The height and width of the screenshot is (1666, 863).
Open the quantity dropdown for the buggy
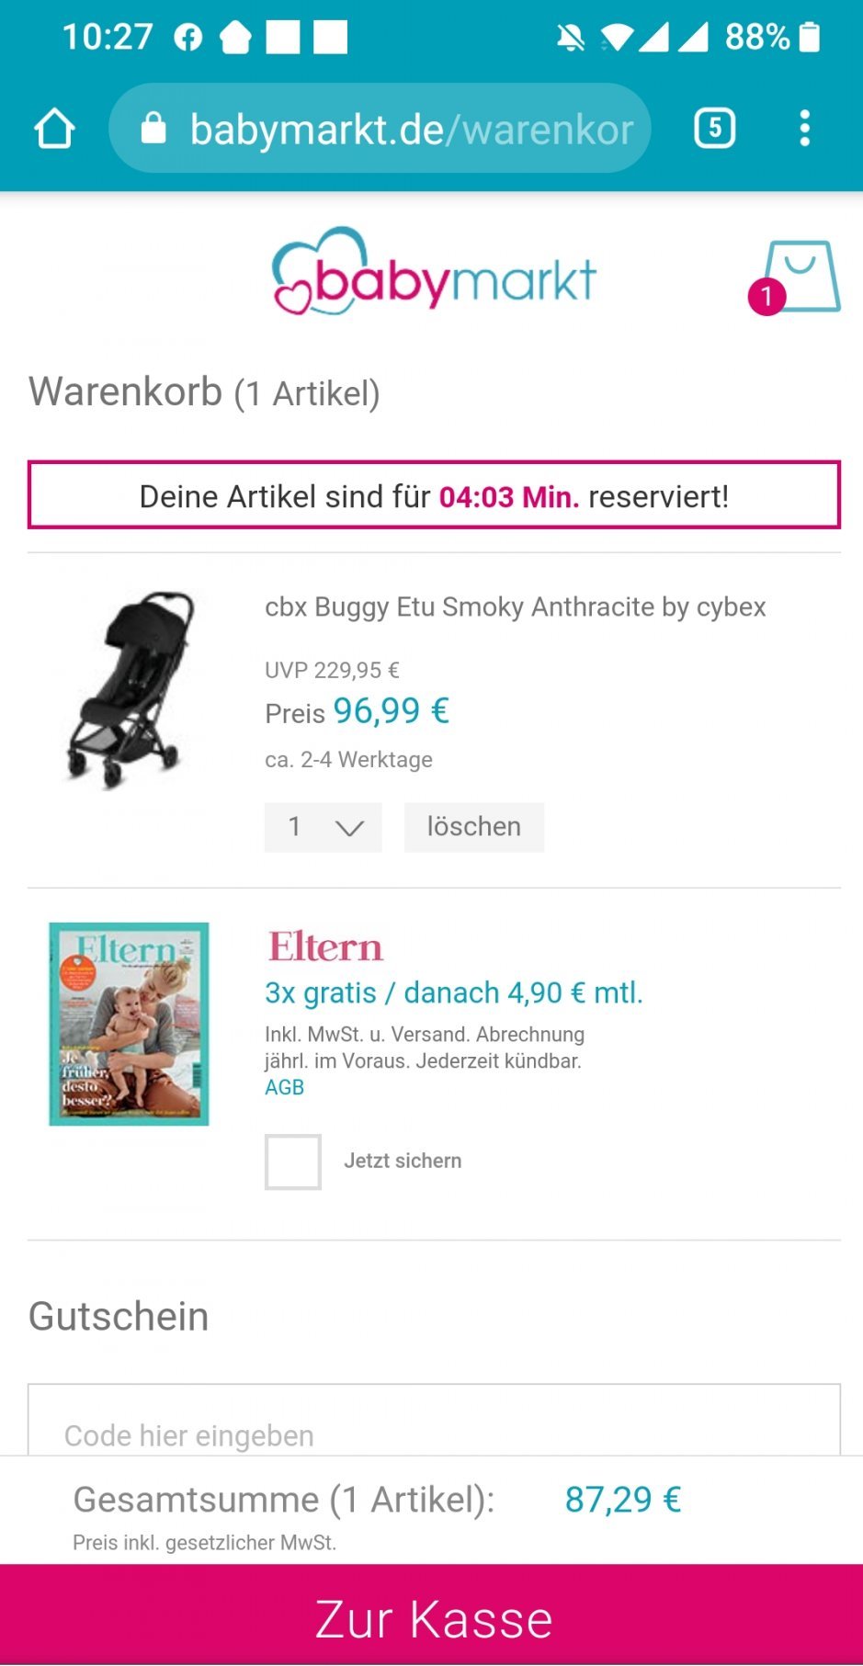(x=323, y=827)
